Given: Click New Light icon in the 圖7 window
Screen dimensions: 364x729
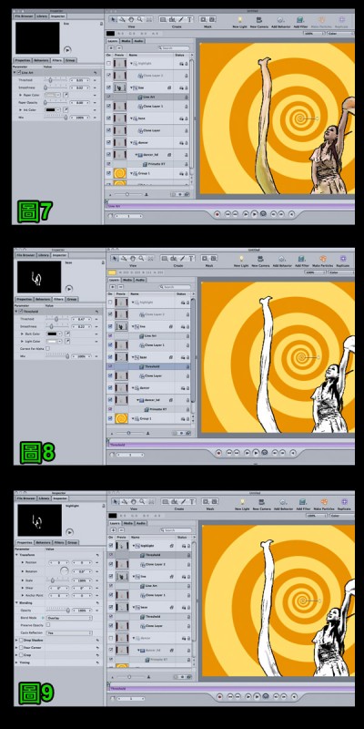Looking at the screenshot, I should 239,20.
